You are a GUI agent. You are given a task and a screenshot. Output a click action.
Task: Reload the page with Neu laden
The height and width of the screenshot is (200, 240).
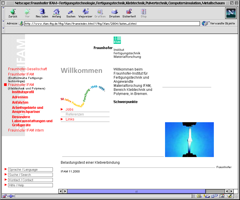pos(42,13)
